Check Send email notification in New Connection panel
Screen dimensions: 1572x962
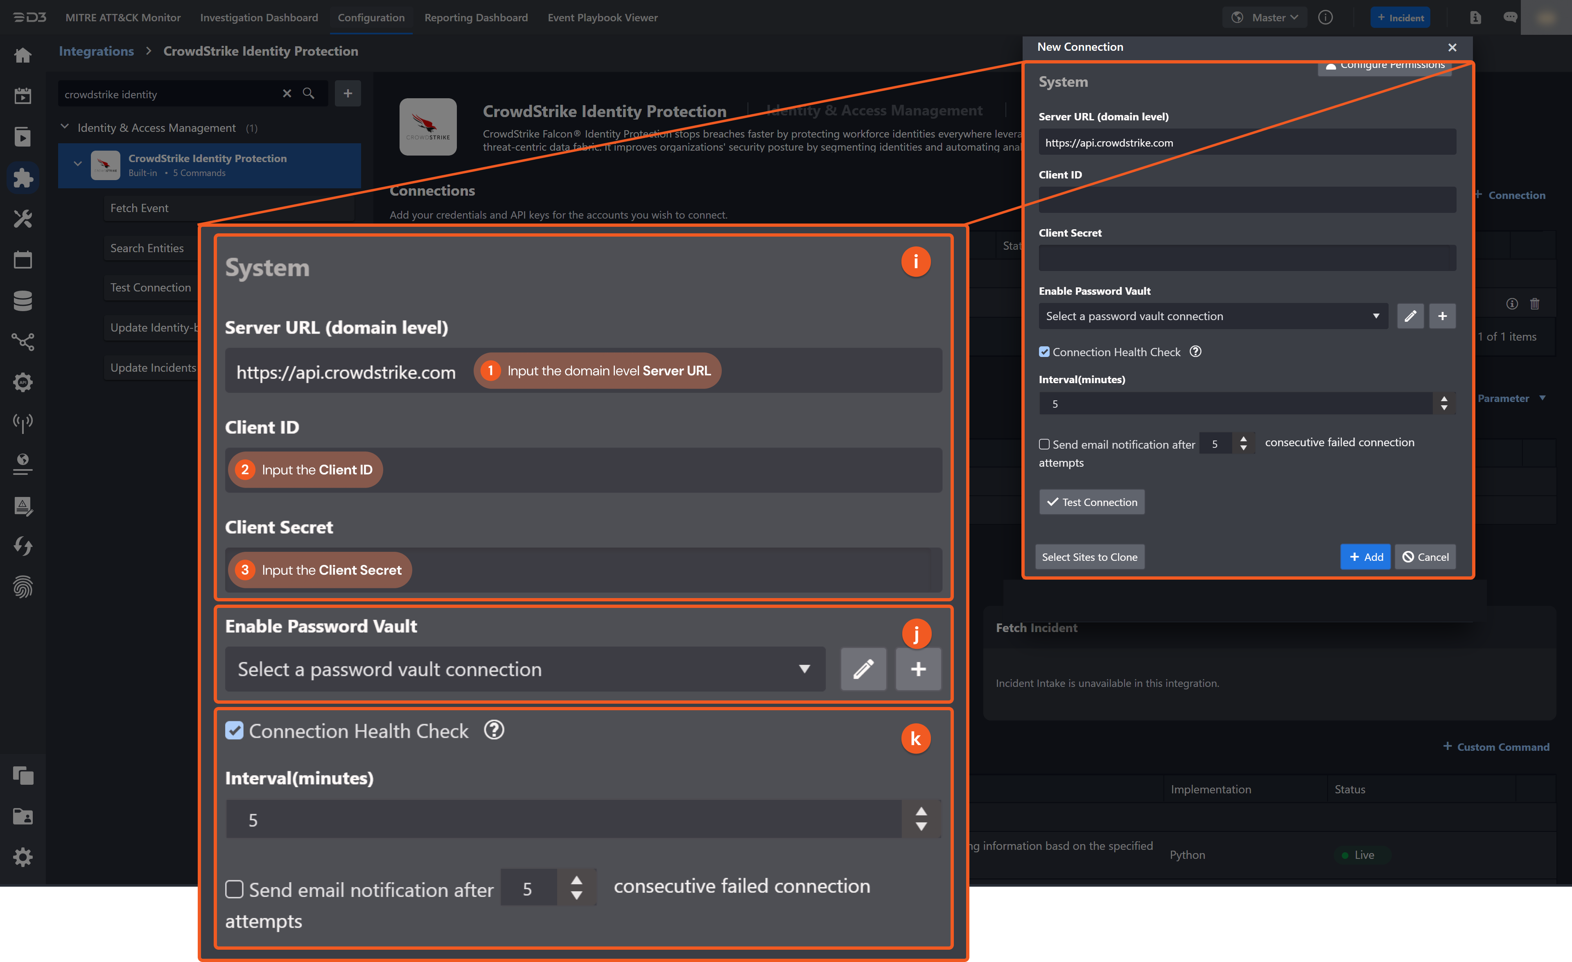tap(1044, 443)
